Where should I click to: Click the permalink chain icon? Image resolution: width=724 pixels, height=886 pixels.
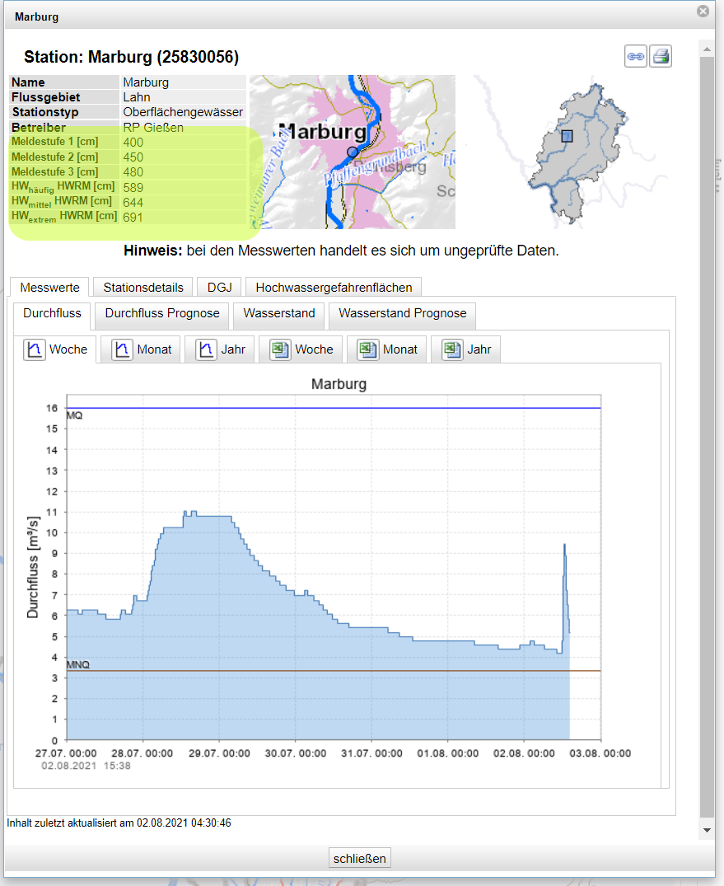635,57
